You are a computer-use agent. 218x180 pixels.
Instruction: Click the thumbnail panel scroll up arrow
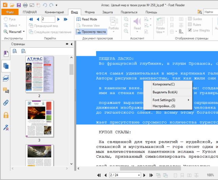(71, 58)
